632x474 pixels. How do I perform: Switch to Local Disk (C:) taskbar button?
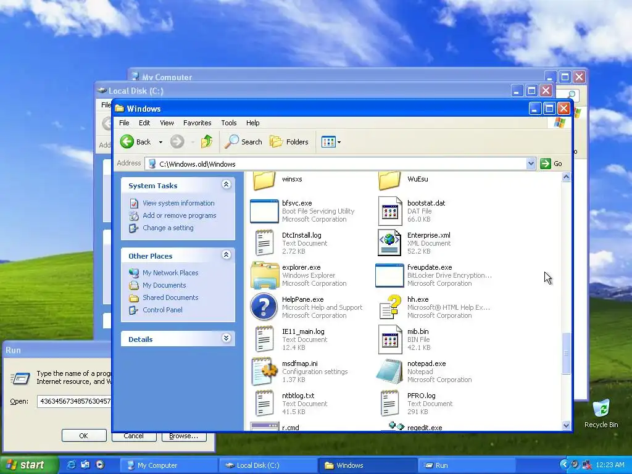tap(268, 465)
